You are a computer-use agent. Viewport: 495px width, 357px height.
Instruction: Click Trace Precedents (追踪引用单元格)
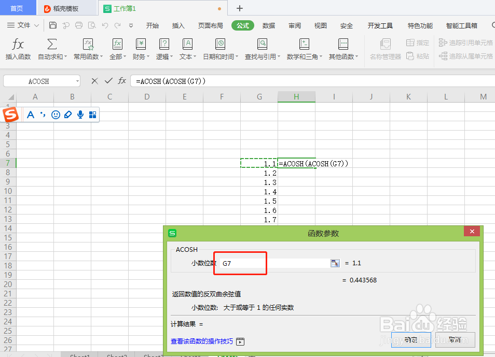(465, 42)
